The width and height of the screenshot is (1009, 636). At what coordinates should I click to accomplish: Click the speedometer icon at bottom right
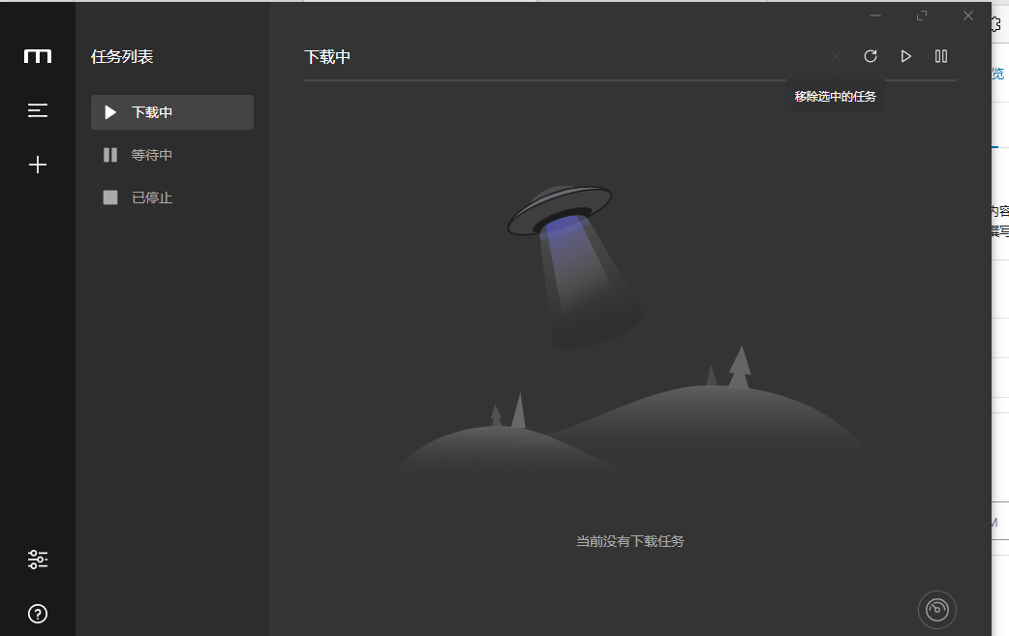pyautogui.click(x=936, y=609)
